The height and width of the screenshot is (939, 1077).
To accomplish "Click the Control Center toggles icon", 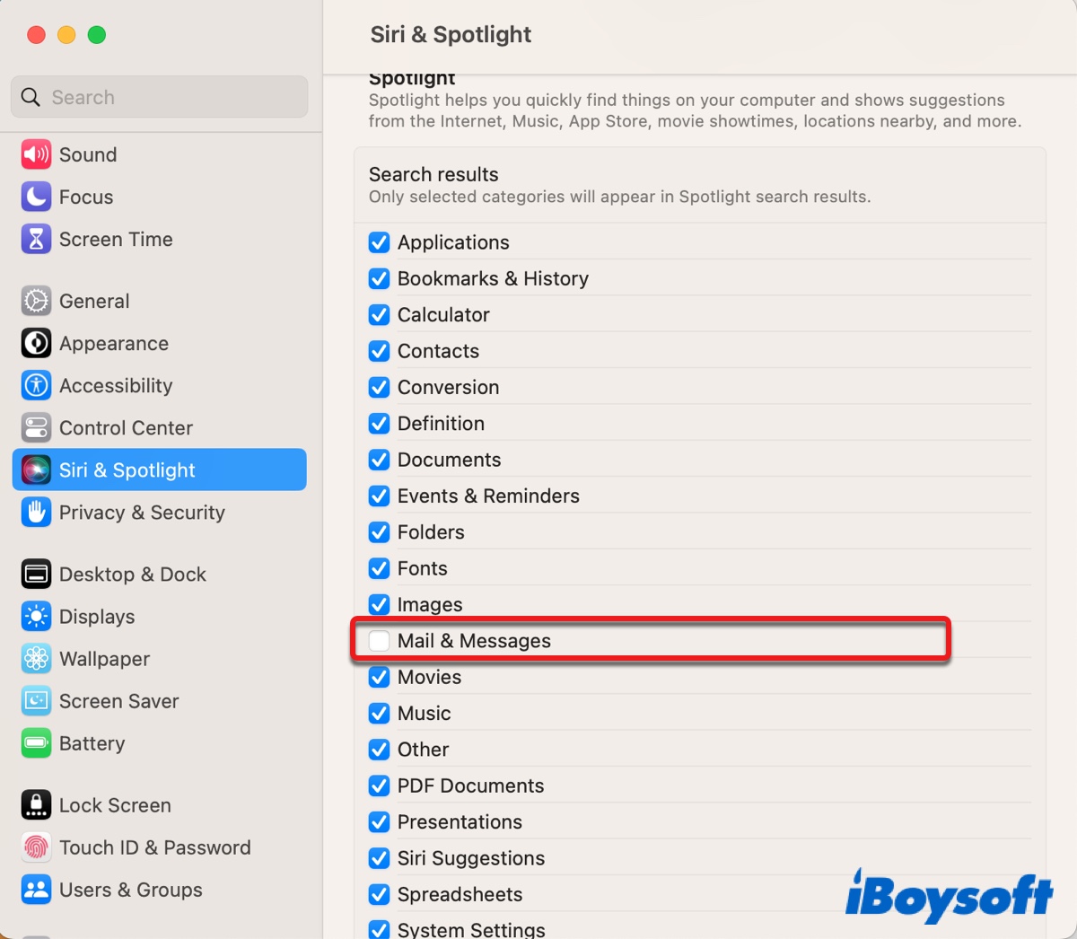I will (36, 427).
